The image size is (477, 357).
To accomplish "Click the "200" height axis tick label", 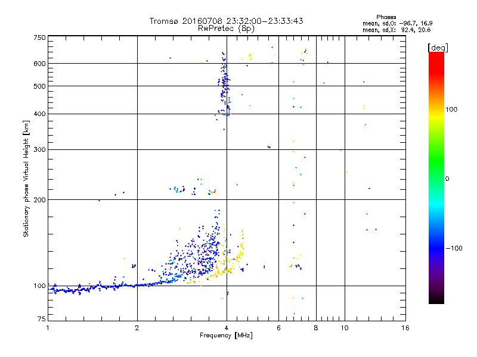I will [x=39, y=200].
